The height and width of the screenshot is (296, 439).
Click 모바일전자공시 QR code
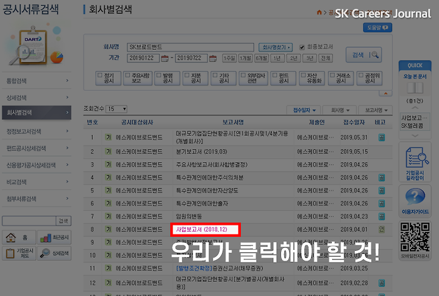coord(415,237)
